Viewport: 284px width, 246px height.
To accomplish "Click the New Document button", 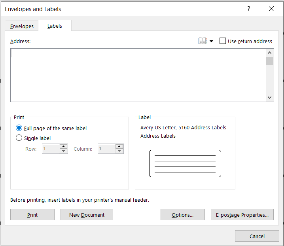I will coord(87,215).
